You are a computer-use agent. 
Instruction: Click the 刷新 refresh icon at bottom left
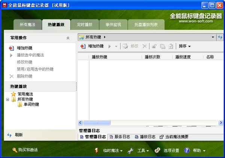point(9,135)
